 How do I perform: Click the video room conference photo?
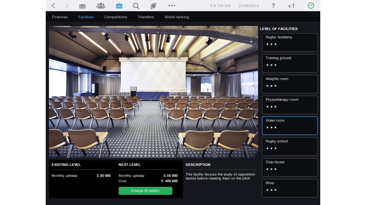tap(153, 92)
